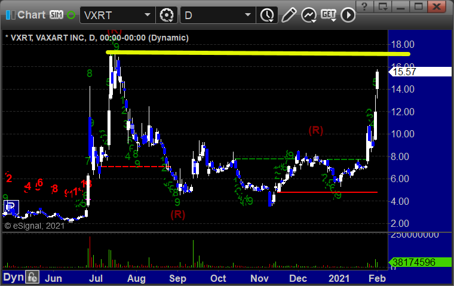The image size is (454, 286).
Task: Click the 10.00 price axis label
Action: [403, 134]
